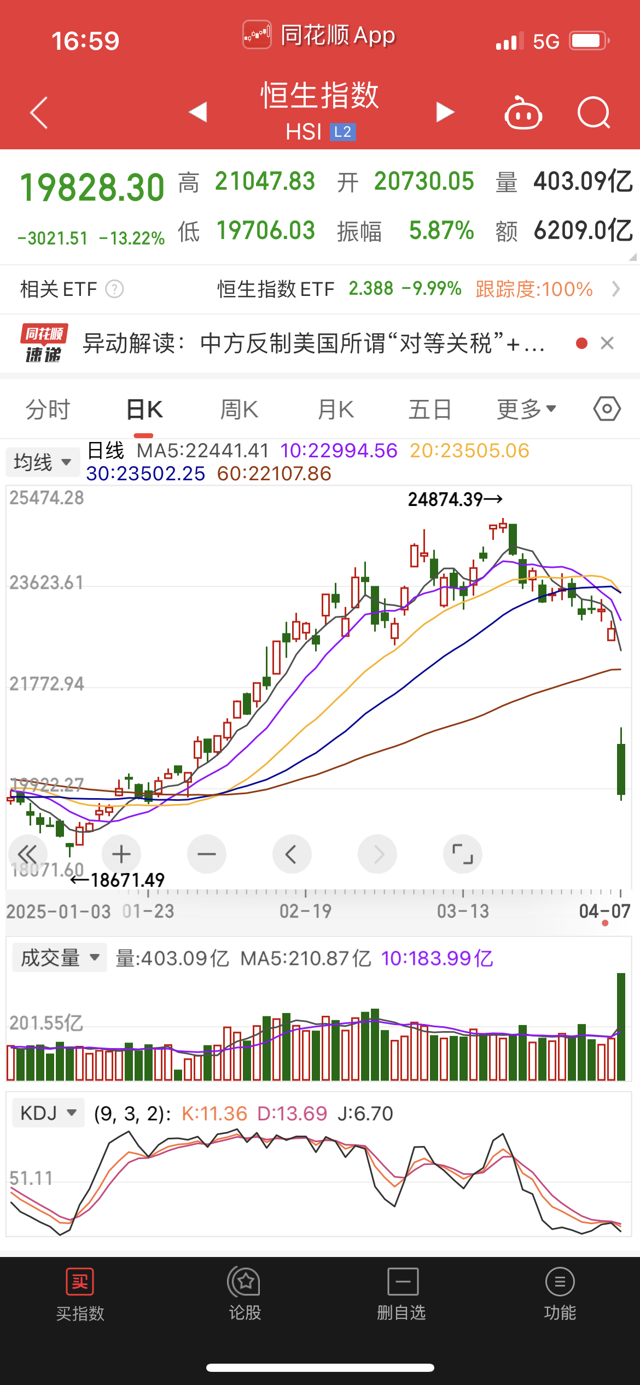
Task: Dismiss the 异动解读 news banner
Action: 607,344
